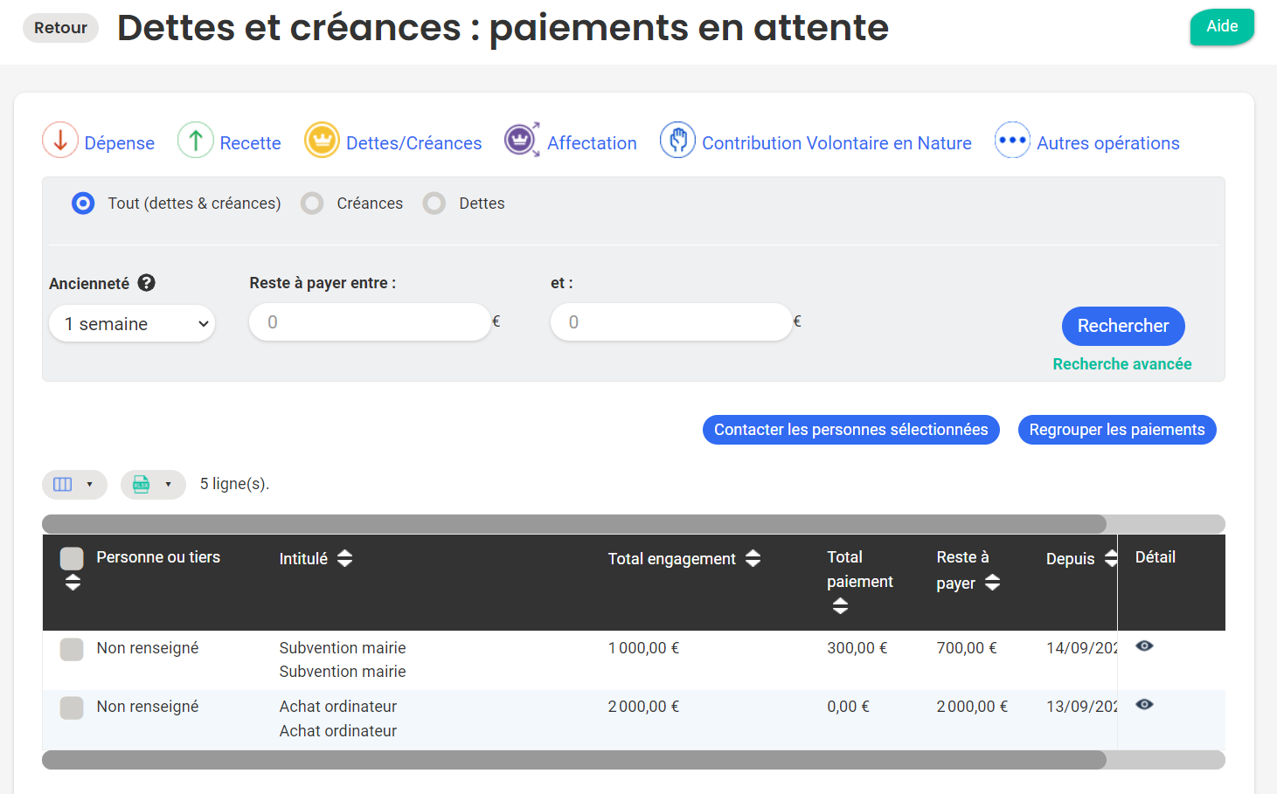Select Contribution Volontaire en Nature hand icon
Viewport: 1277px width, 794px height.
coord(677,141)
